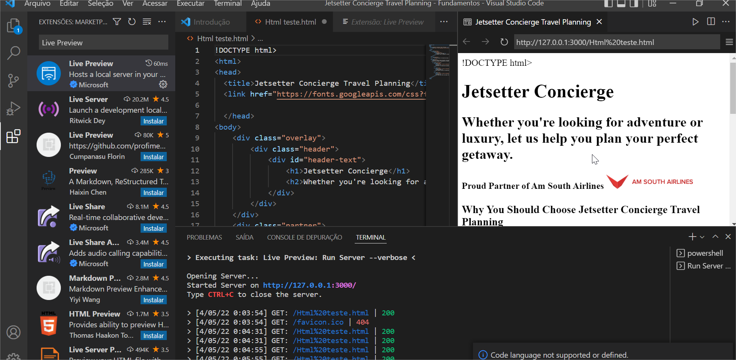Viewport: 736px width, 360px height.
Task: Switch to Extensão: Live Preview tab
Action: [x=384, y=22]
